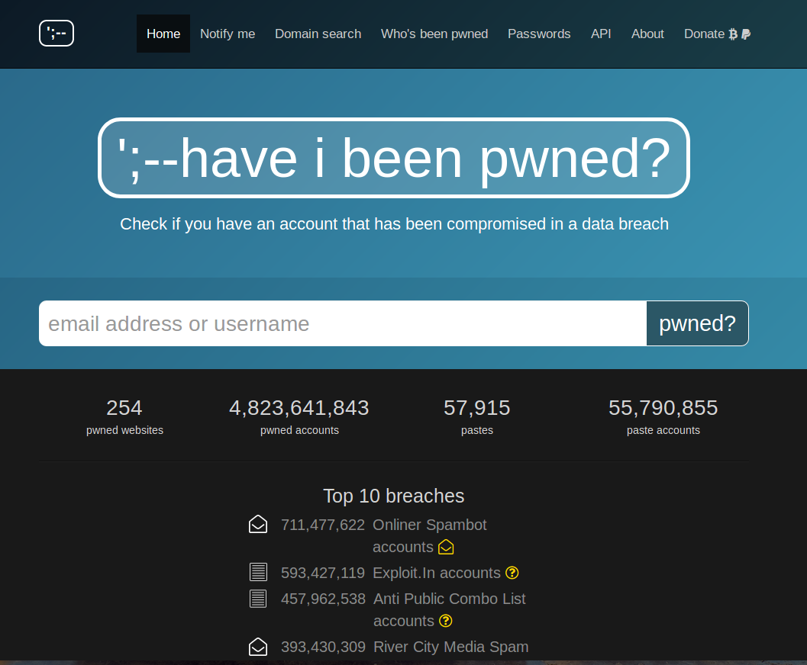Viewport: 807px width, 665px height.
Task: Click the yellow question mark after Exploit.In accounts
Action: pyautogui.click(x=512, y=573)
